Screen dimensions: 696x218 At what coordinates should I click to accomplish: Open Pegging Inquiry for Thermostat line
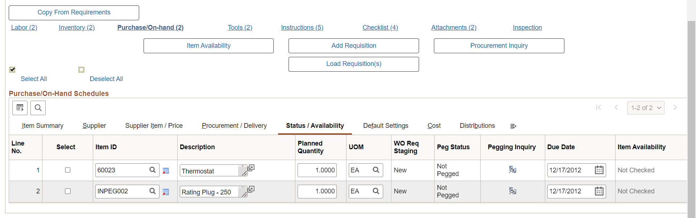tap(512, 169)
